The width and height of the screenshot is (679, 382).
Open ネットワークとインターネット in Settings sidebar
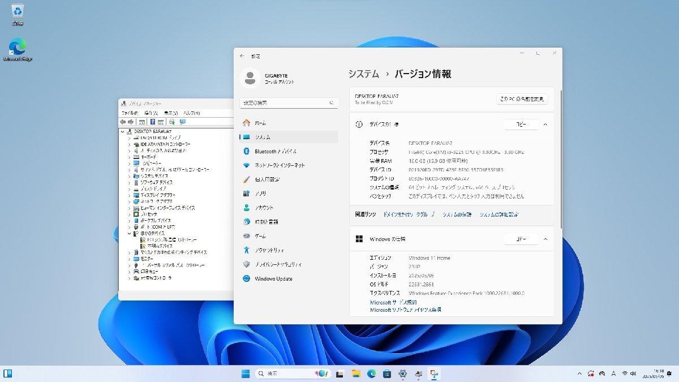tap(289, 165)
